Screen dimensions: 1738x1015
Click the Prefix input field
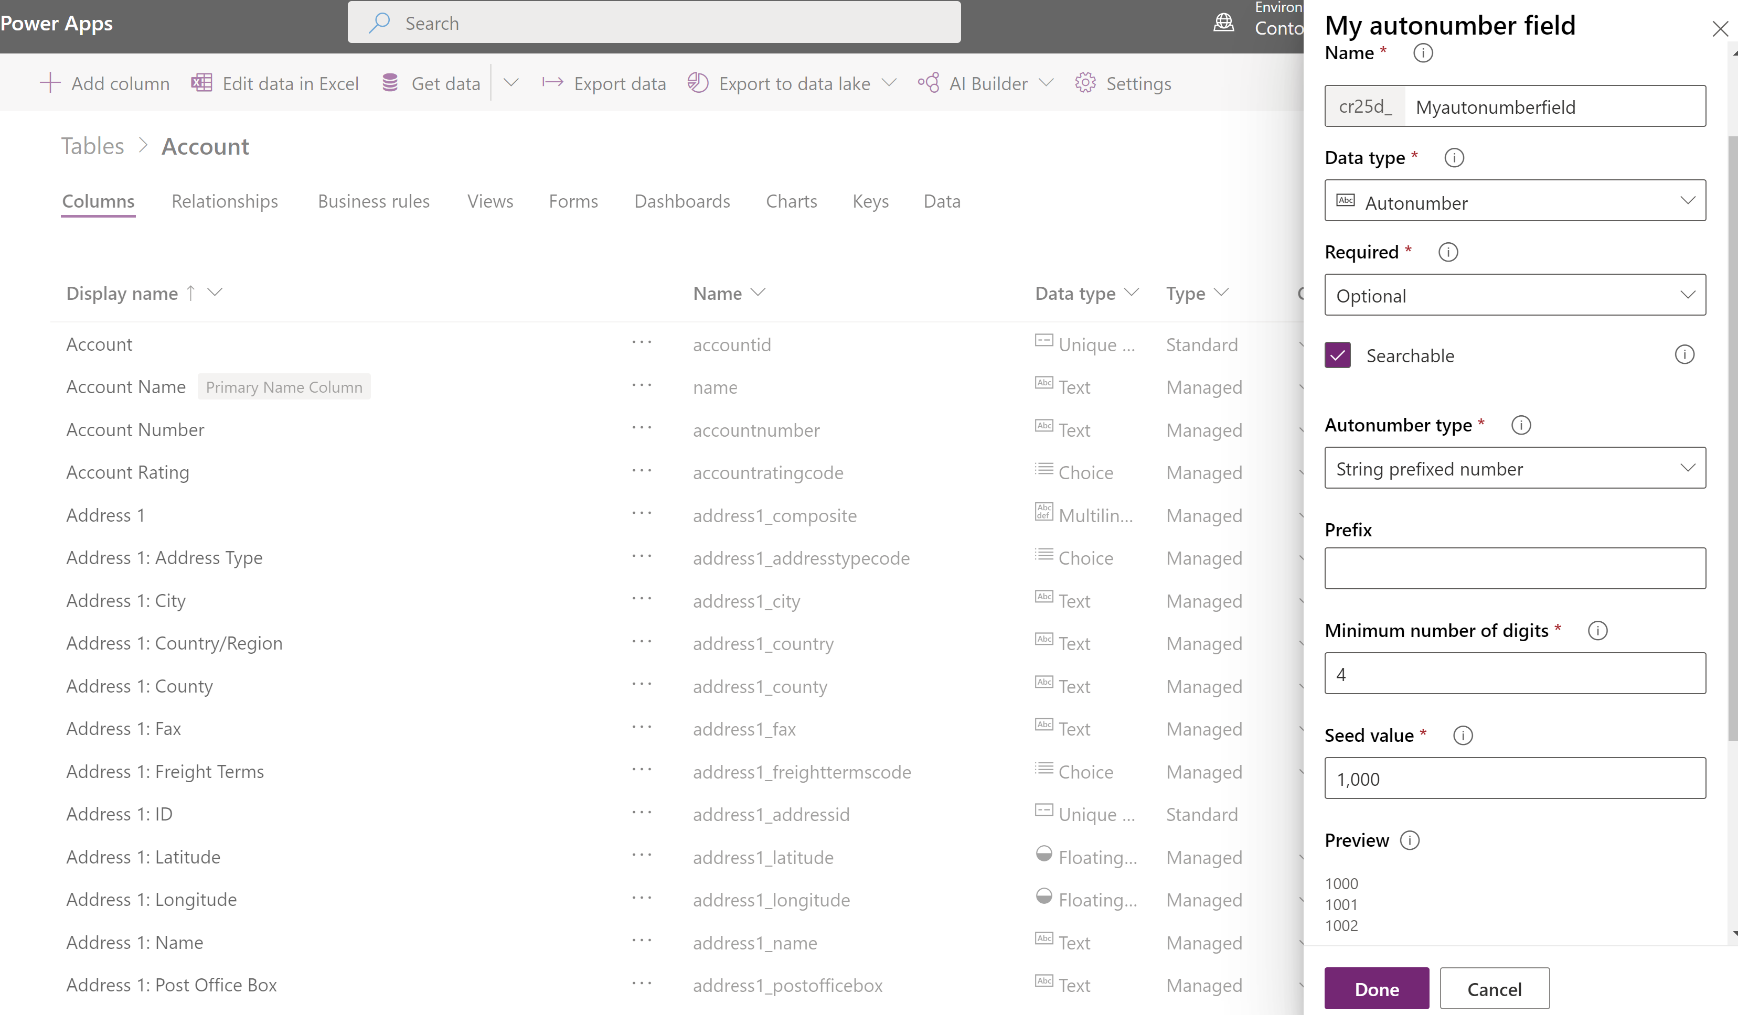point(1515,568)
